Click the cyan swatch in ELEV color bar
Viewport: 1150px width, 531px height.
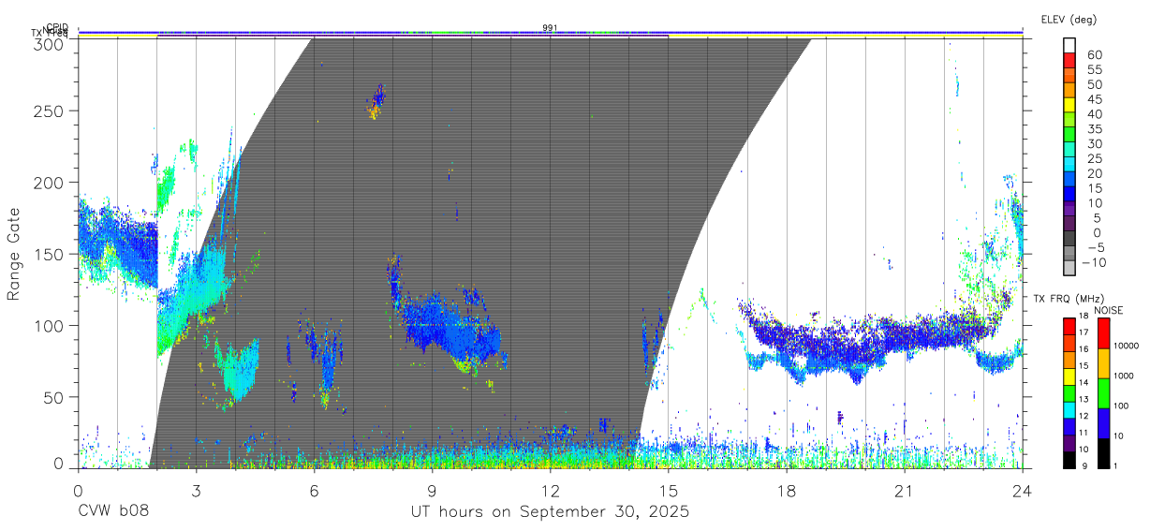1069,166
